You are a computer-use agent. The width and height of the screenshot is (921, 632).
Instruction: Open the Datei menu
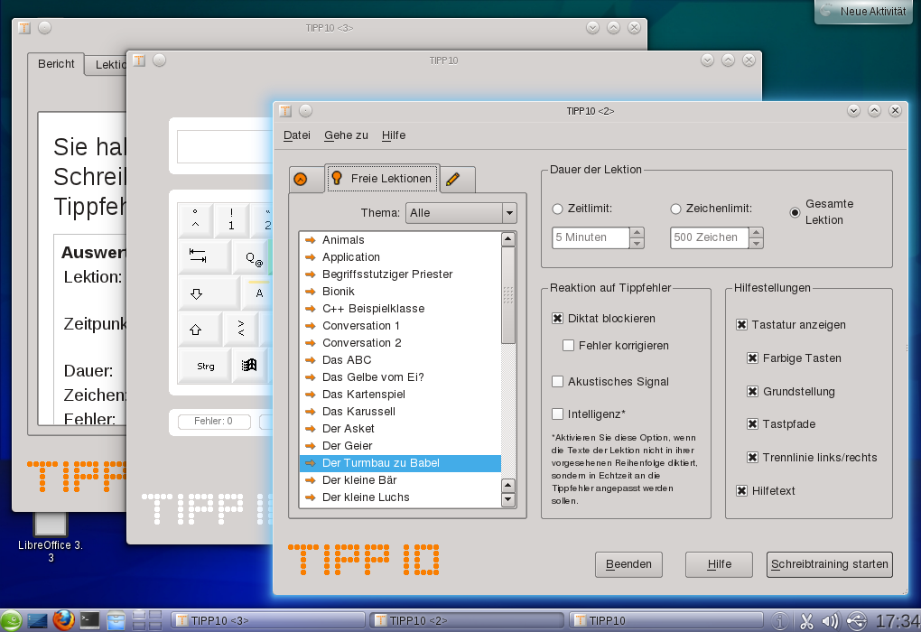pos(297,135)
